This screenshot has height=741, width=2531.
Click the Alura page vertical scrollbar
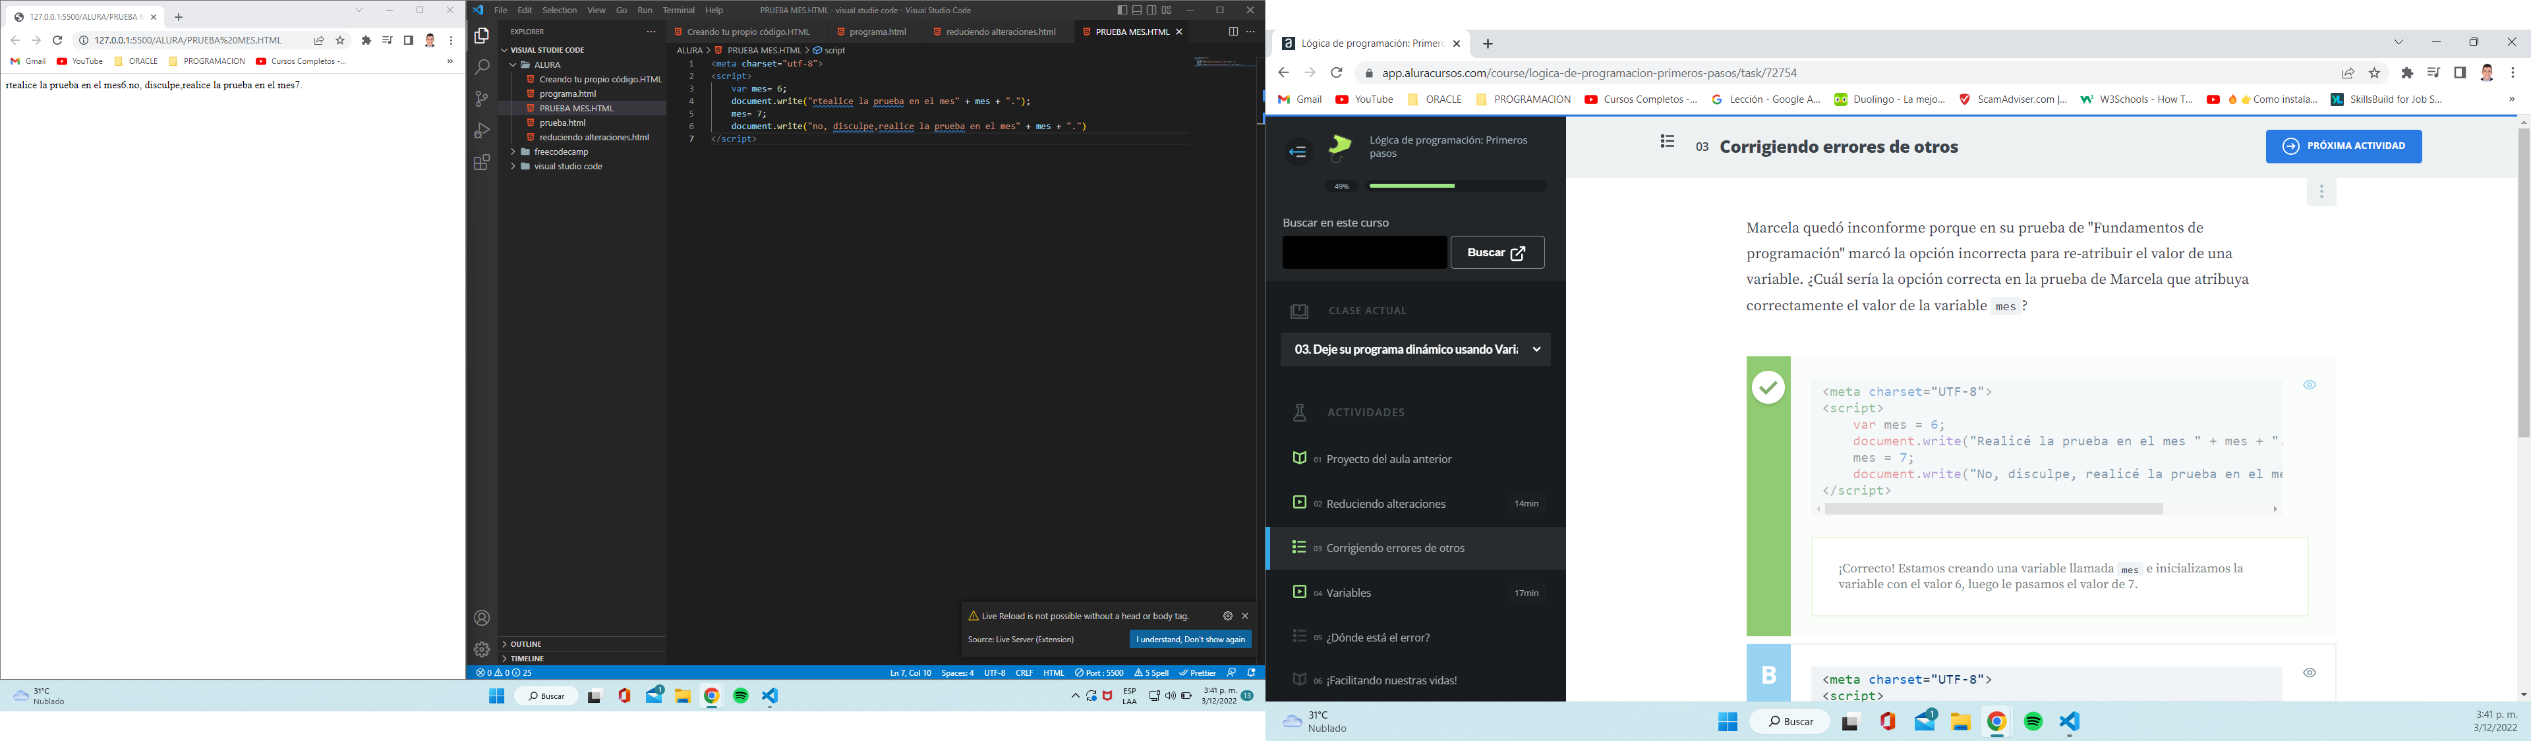click(2523, 283)
